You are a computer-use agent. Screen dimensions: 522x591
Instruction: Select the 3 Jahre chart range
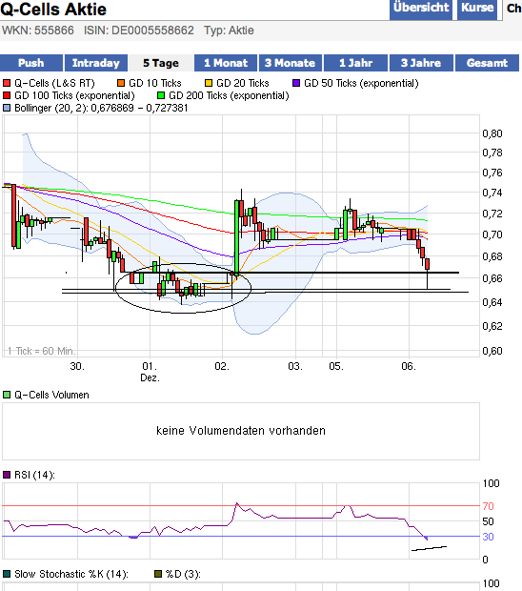pyautogui.click(x=421, y=63)
